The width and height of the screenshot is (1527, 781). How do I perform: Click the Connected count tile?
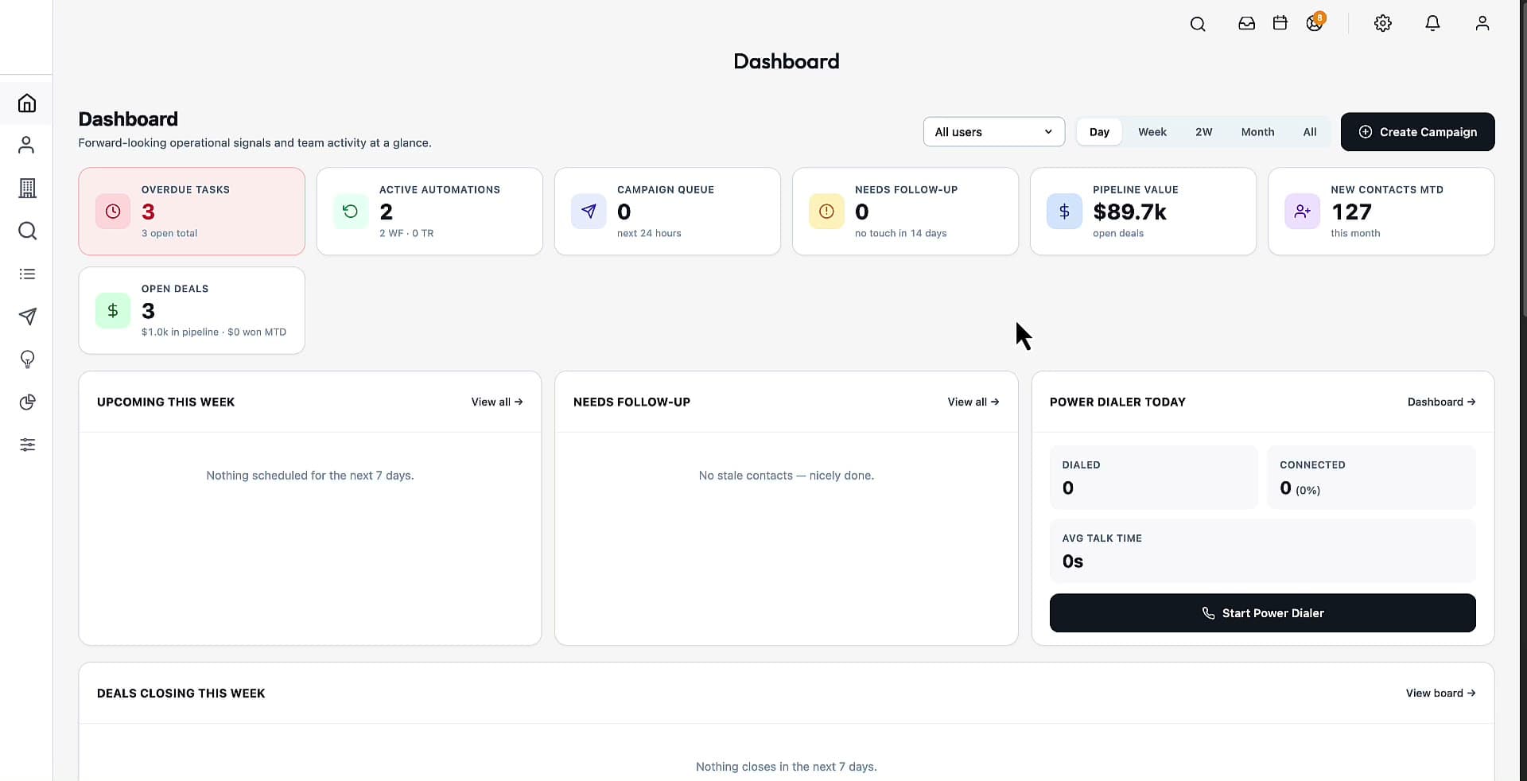click(1371, 477)
